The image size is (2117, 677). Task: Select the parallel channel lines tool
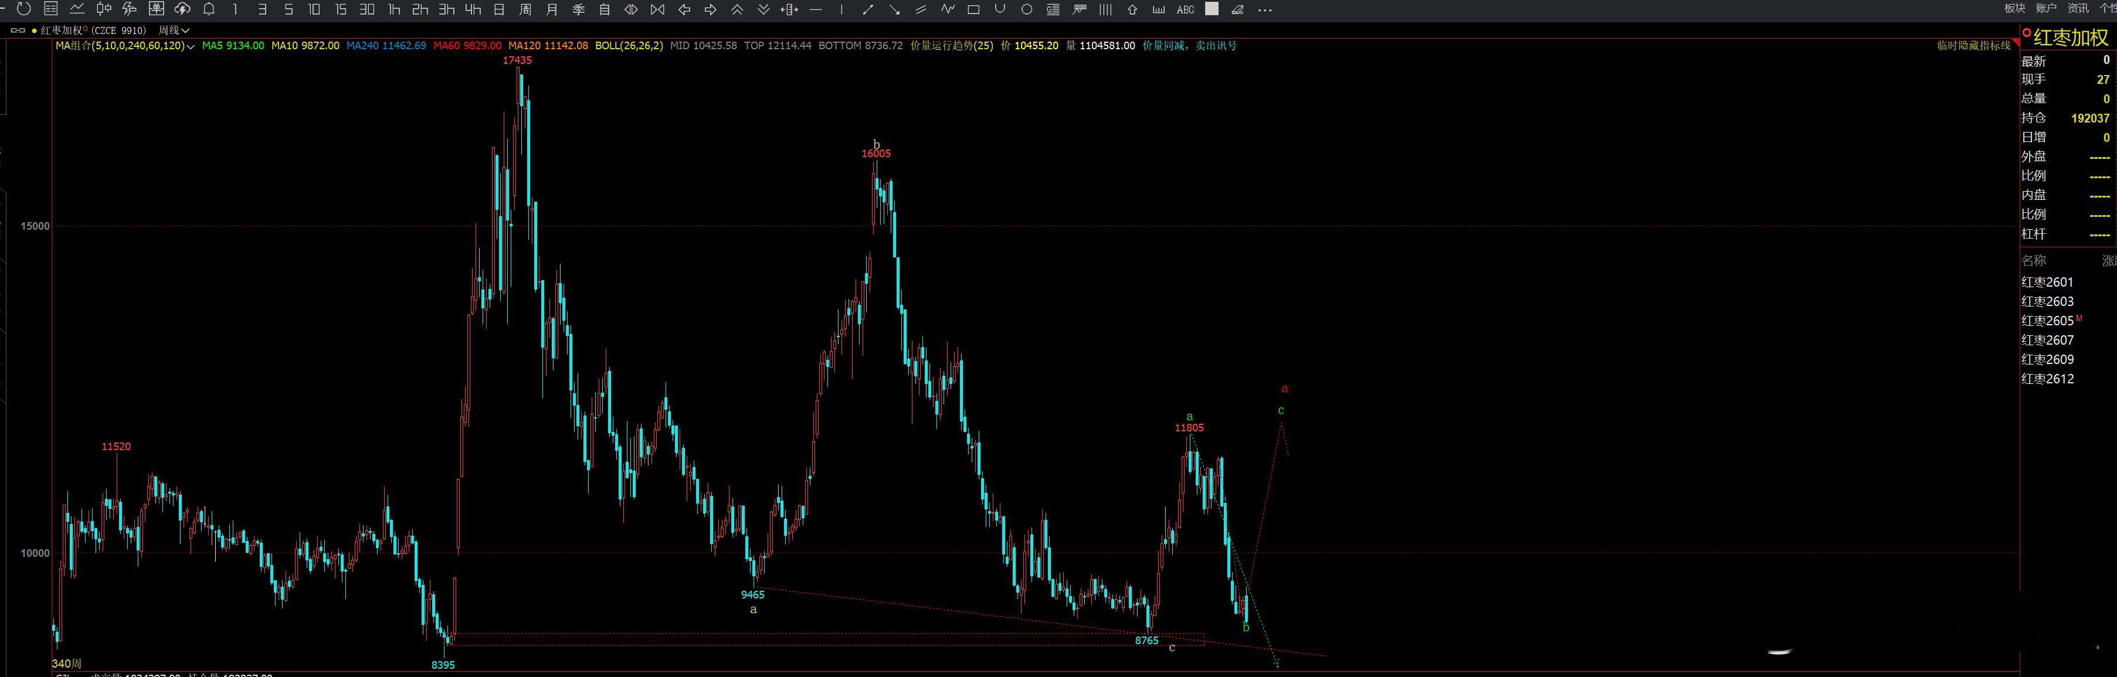[921, 9]
